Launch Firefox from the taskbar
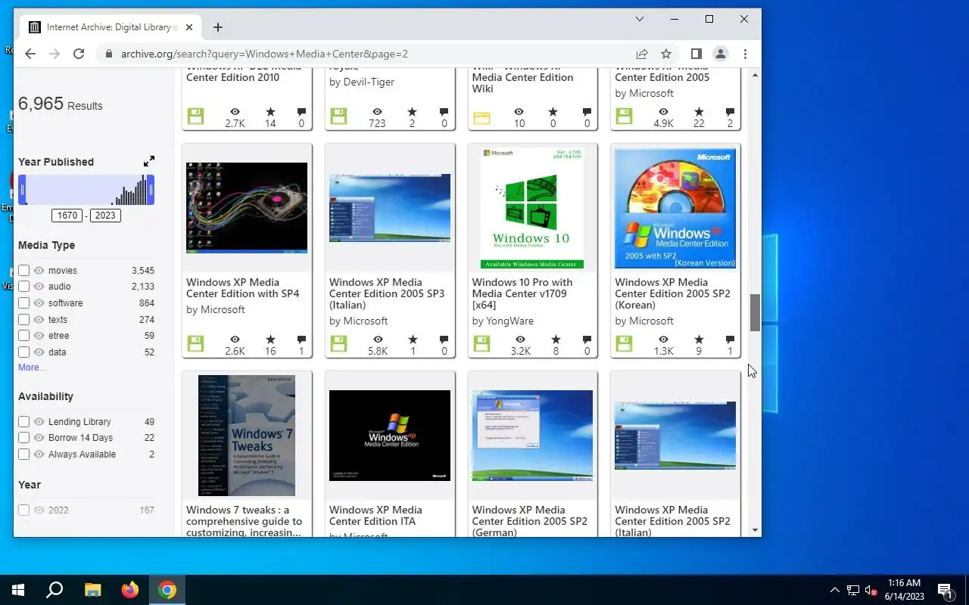 click(130, 590)
